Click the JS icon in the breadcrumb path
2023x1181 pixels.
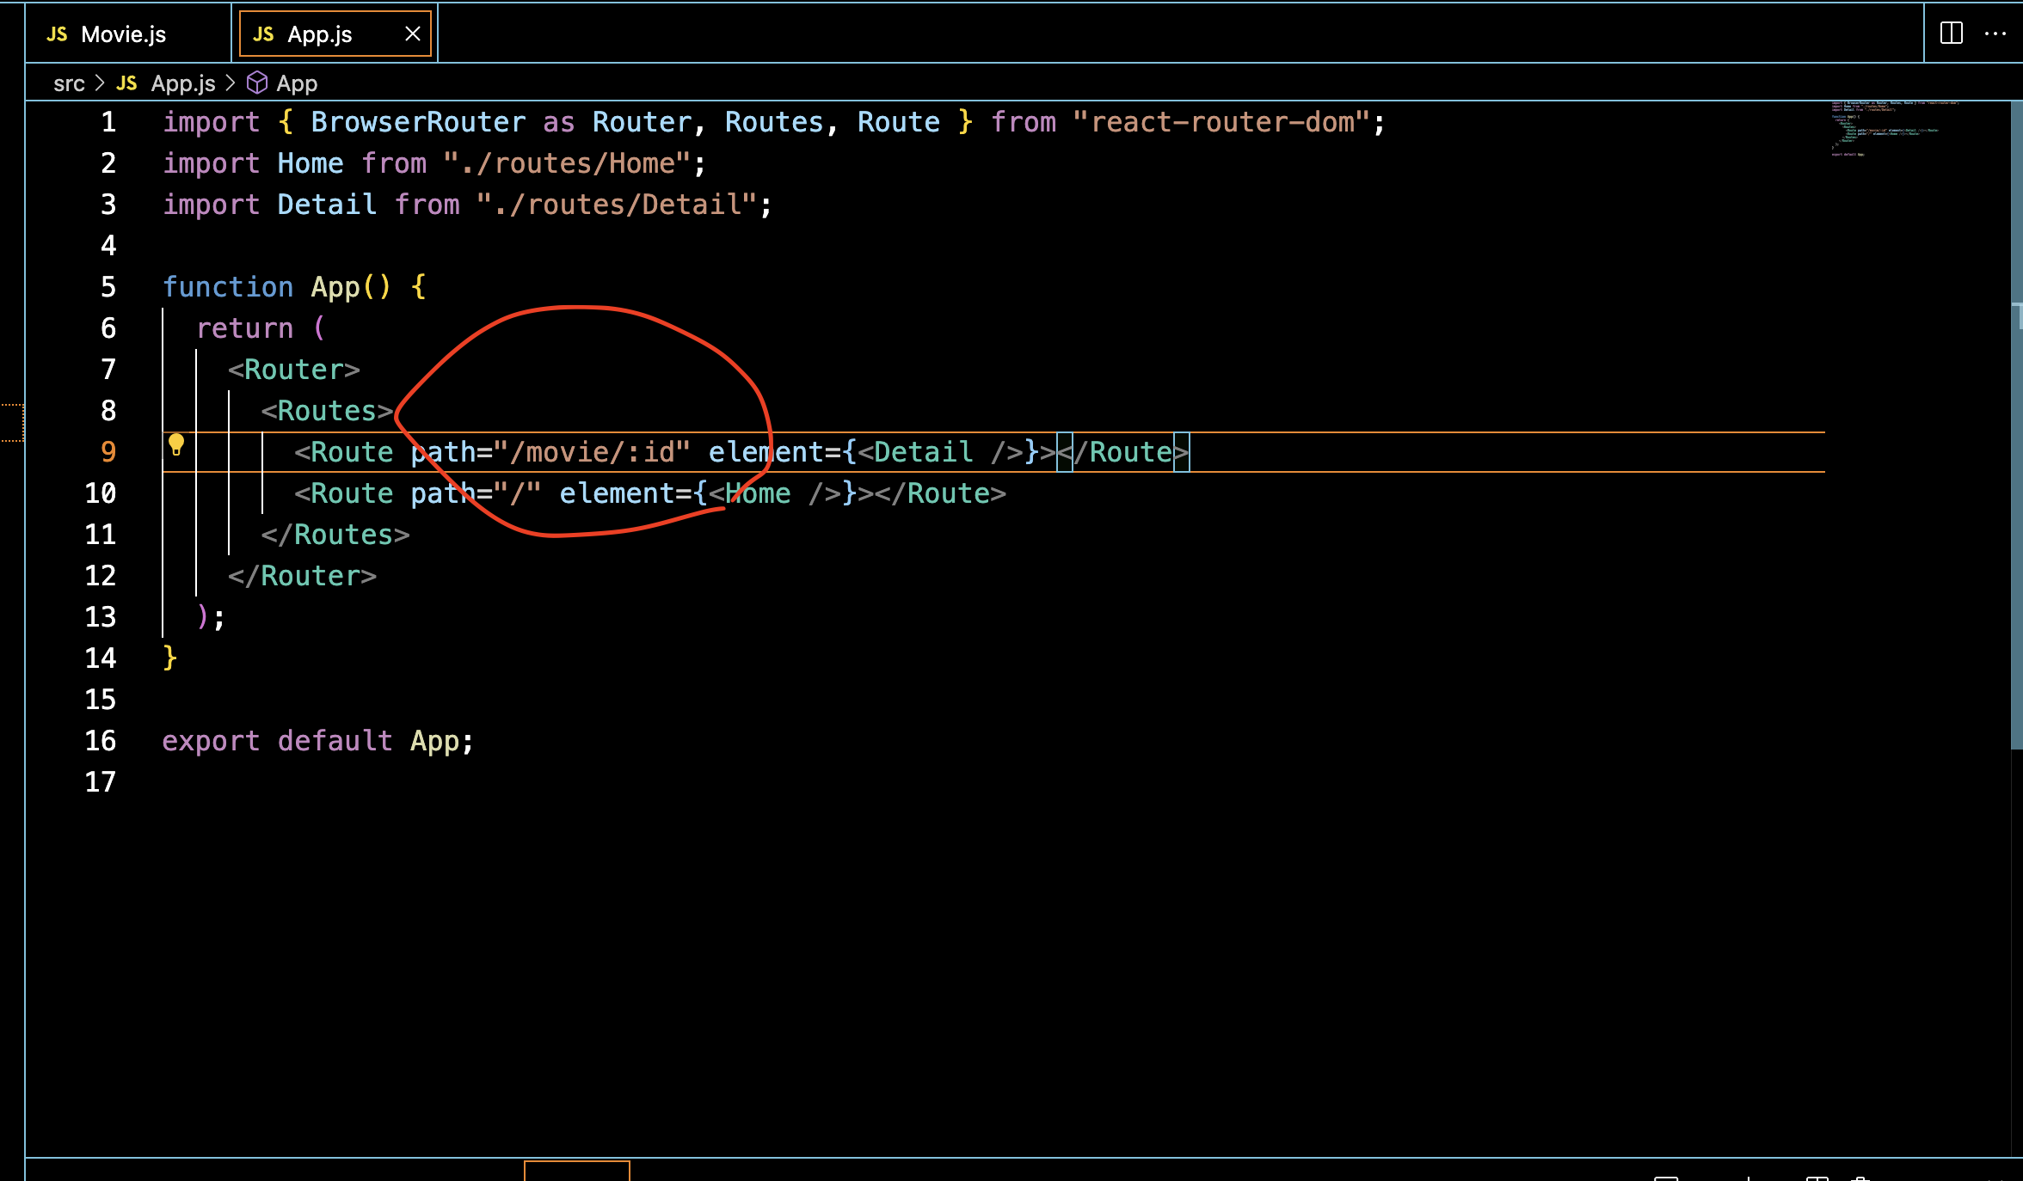(x=126, y=83)
